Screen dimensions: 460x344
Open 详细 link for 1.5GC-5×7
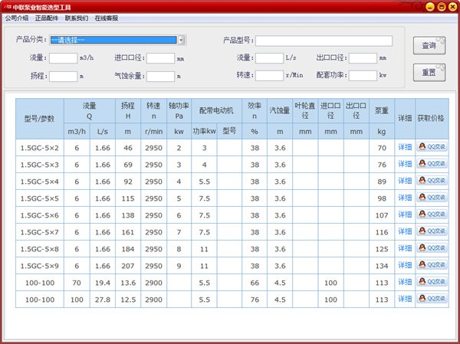(405, 231)
